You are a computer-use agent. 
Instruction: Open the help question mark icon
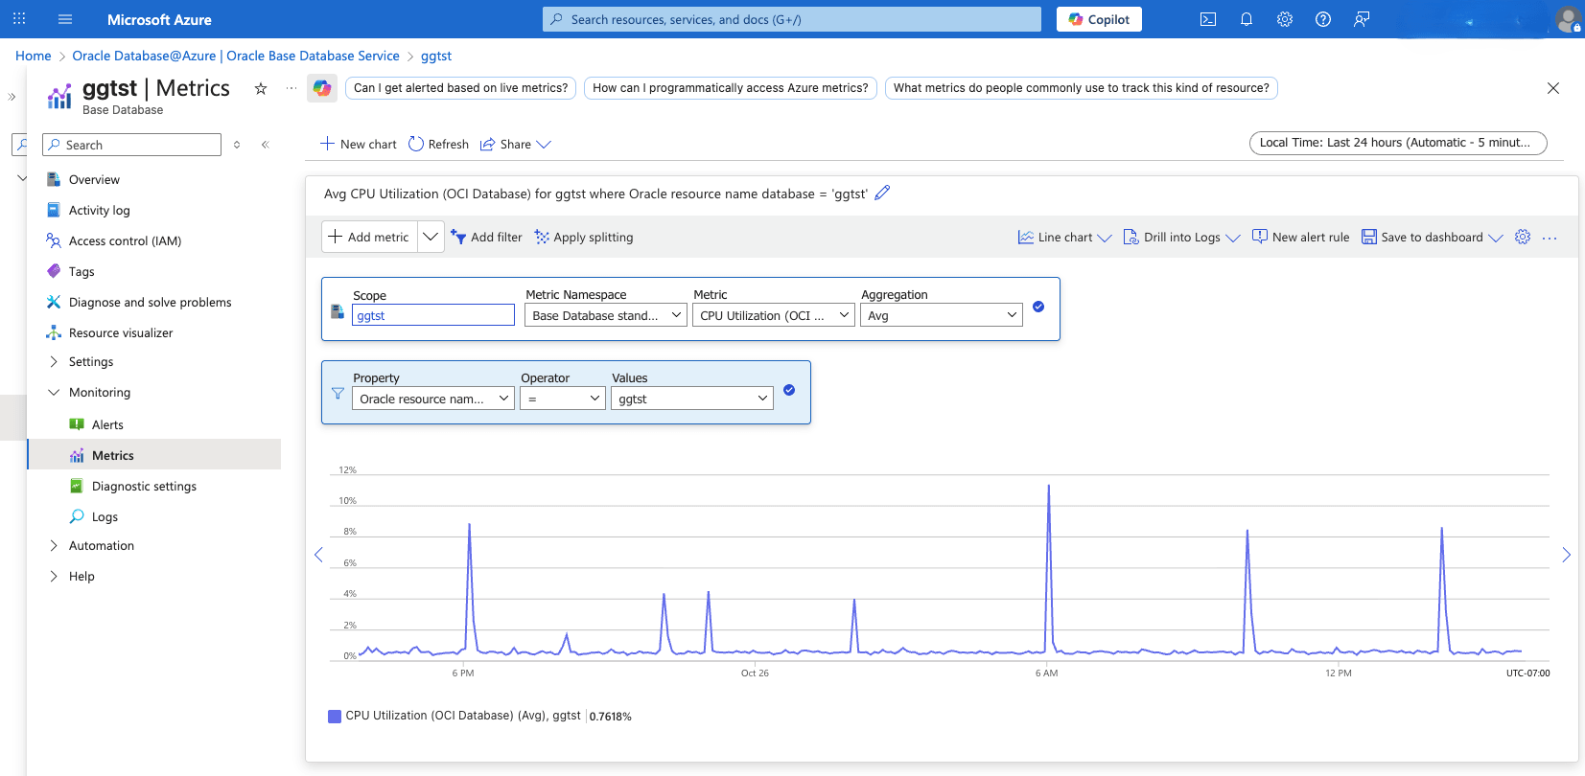coord(1323,19)
